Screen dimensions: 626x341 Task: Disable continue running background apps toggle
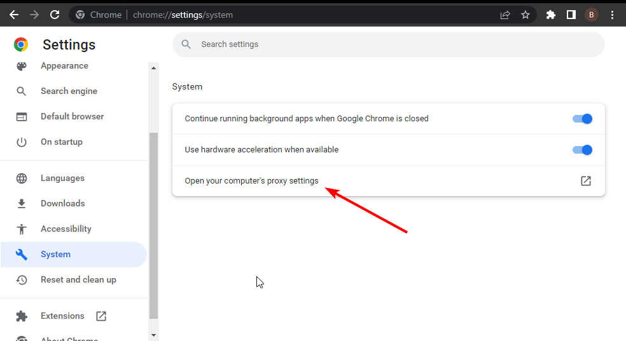[x=582, y=119]
